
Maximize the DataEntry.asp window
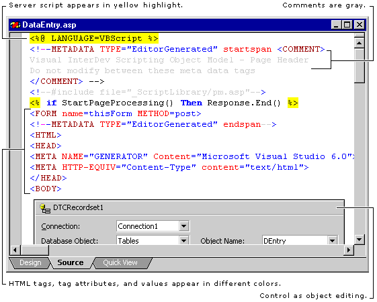pos(347,25)
